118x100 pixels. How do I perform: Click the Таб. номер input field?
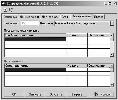[29, 23]
